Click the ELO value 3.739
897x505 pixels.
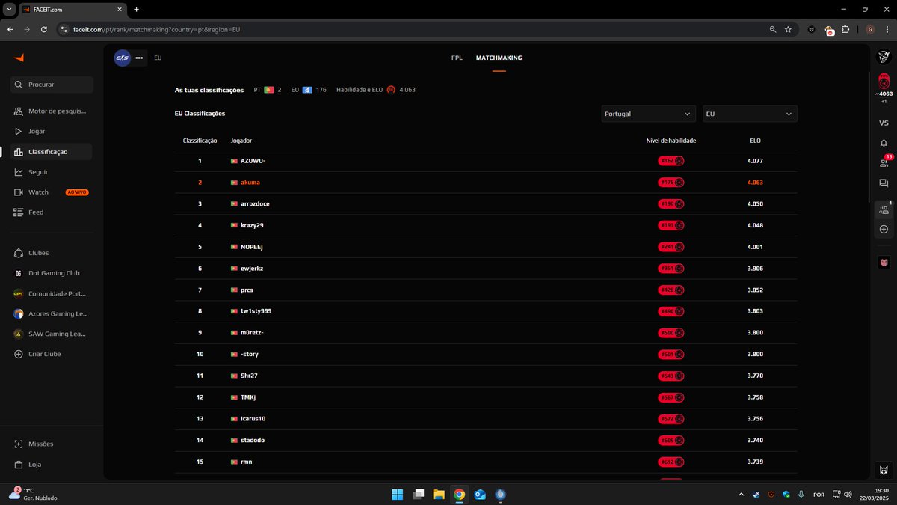(755, 462)
